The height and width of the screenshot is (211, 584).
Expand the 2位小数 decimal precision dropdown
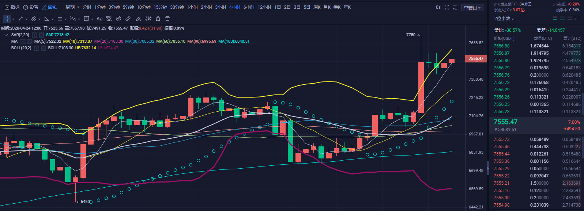coord(504,19)
